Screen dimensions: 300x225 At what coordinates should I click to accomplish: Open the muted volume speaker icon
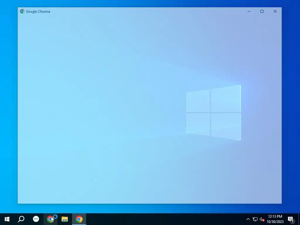point(262,219)
